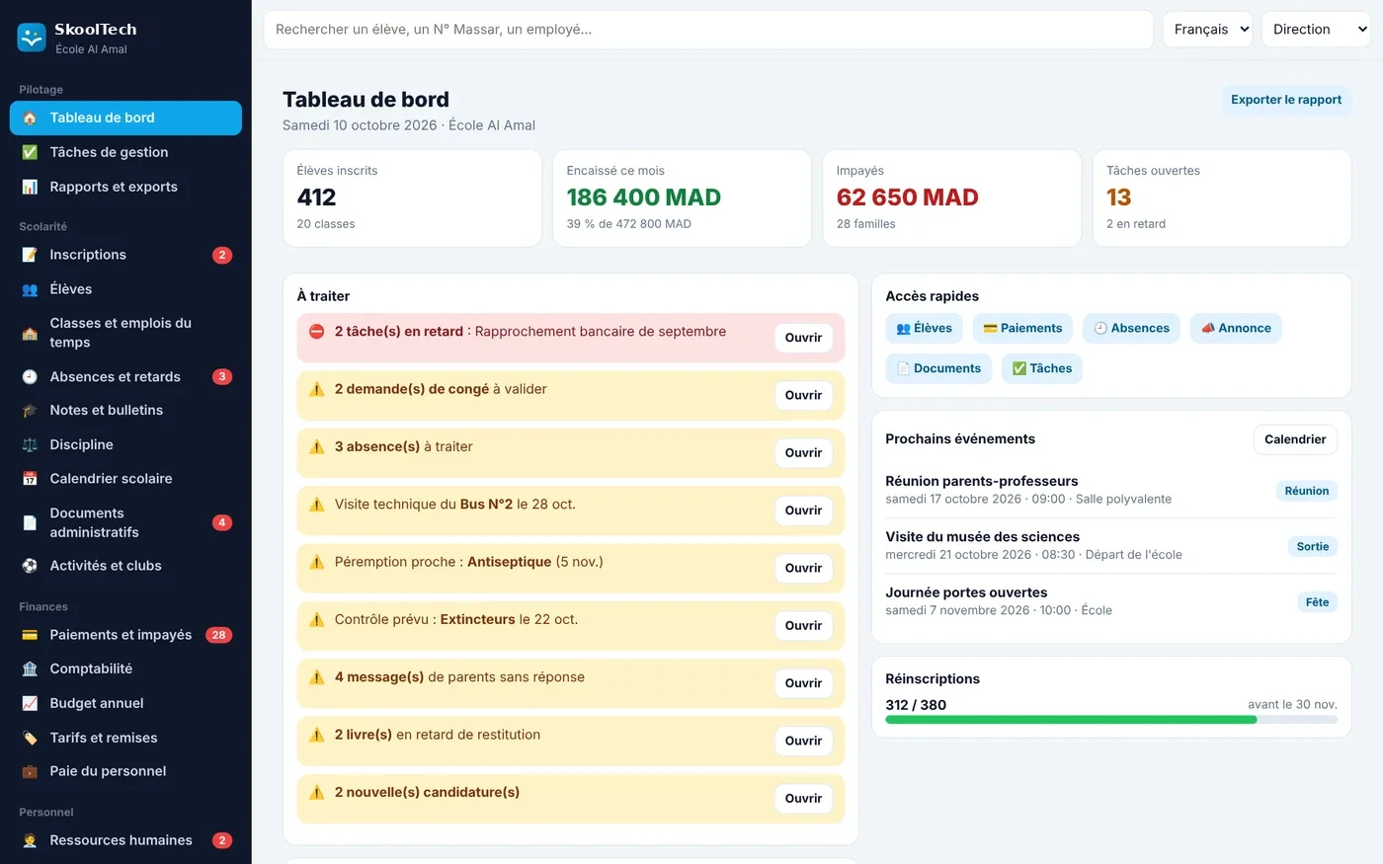Open Paie du personnel via the briefcase icon

click(30, 771)
